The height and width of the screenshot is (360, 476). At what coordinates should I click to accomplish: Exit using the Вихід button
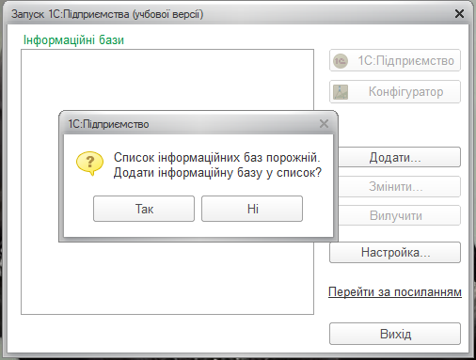click(x=395, y=334)
